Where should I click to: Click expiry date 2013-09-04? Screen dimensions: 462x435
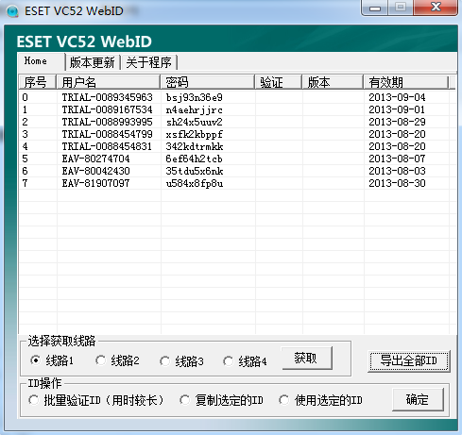tap(397, 97)
